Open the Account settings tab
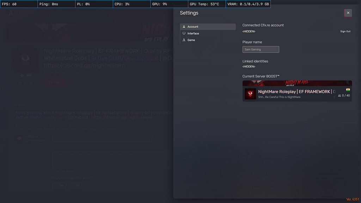This screenshot has width=361, height=203. point(208,27)
